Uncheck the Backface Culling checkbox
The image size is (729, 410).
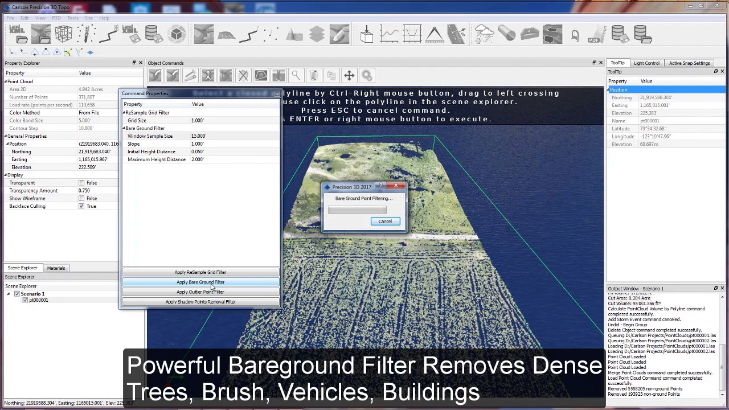click(x=81, y=206)
